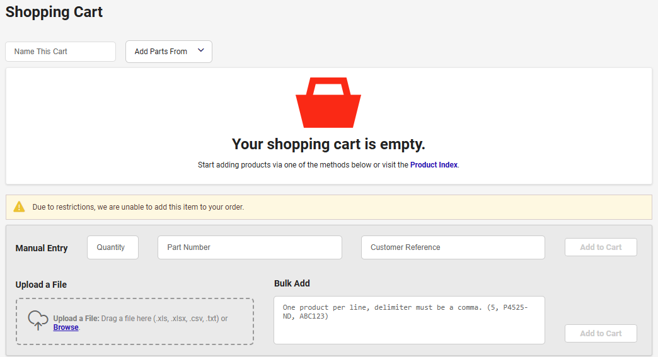658x357 pixels.
Task: Open the Add Parts From dropdown
Action: coord(168,52)
